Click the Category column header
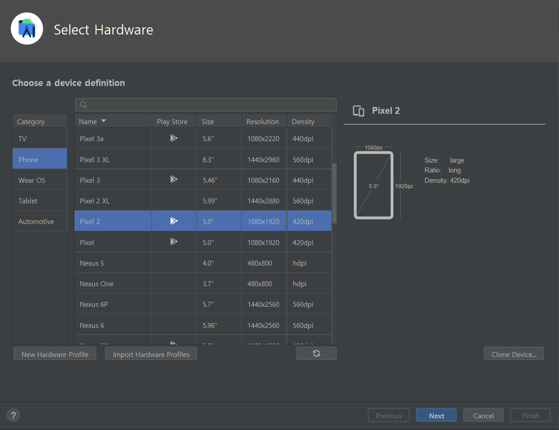 coord(40,121)
